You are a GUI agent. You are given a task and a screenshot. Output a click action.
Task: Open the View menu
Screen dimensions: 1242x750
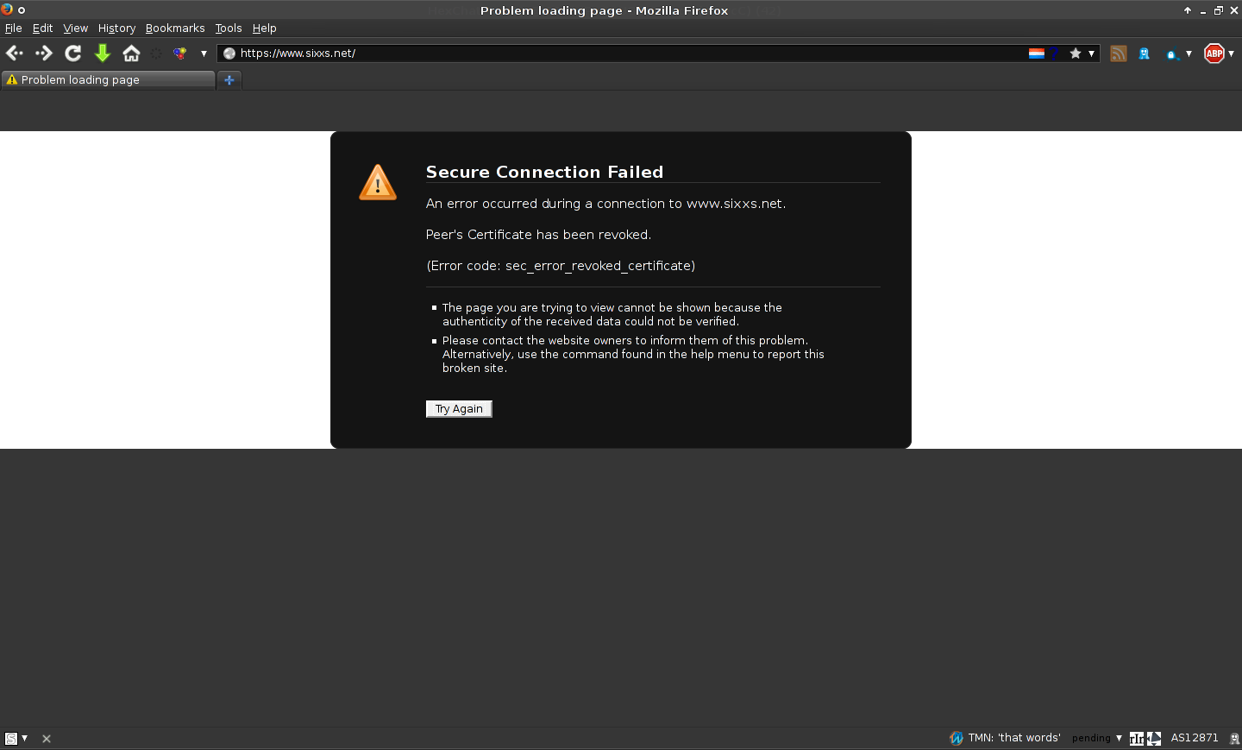(76, 28)
